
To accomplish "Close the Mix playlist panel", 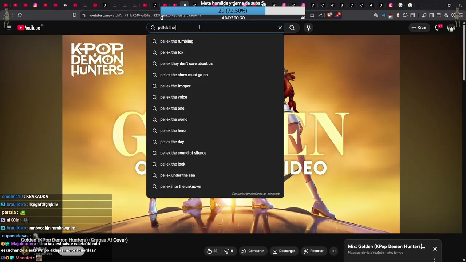I will point(435,249).
